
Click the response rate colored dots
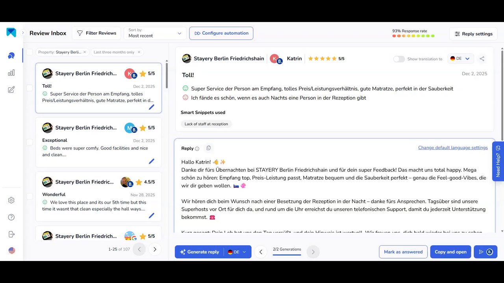tap(413, 36)
